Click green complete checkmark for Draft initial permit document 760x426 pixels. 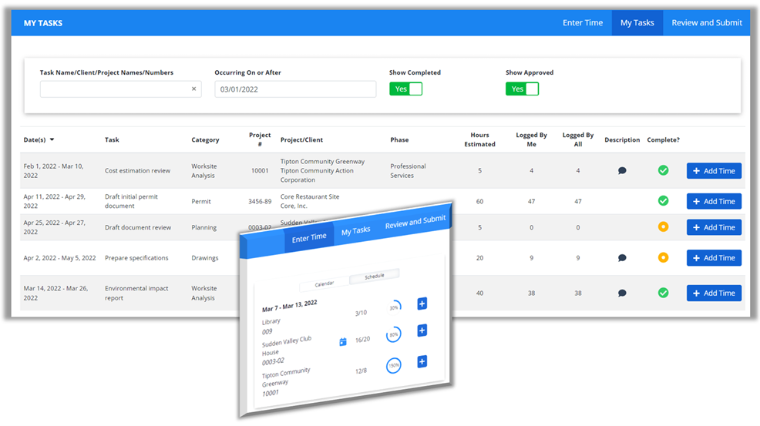[663, 200]
